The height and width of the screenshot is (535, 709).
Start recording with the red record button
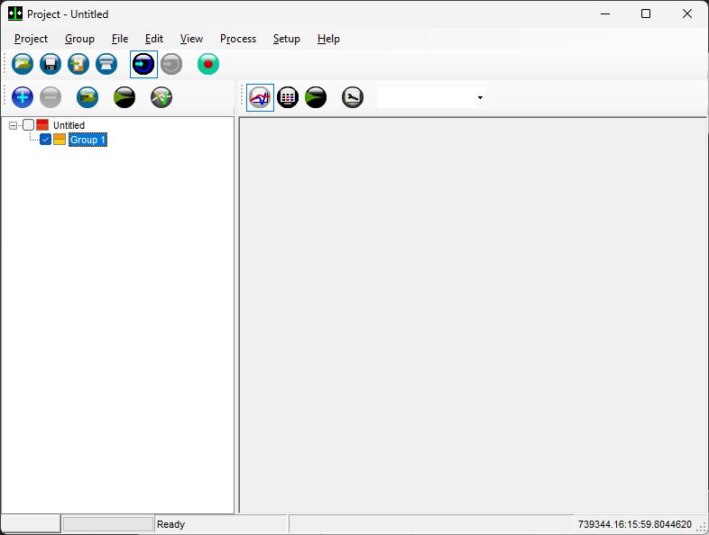click(x=208, y=64)
